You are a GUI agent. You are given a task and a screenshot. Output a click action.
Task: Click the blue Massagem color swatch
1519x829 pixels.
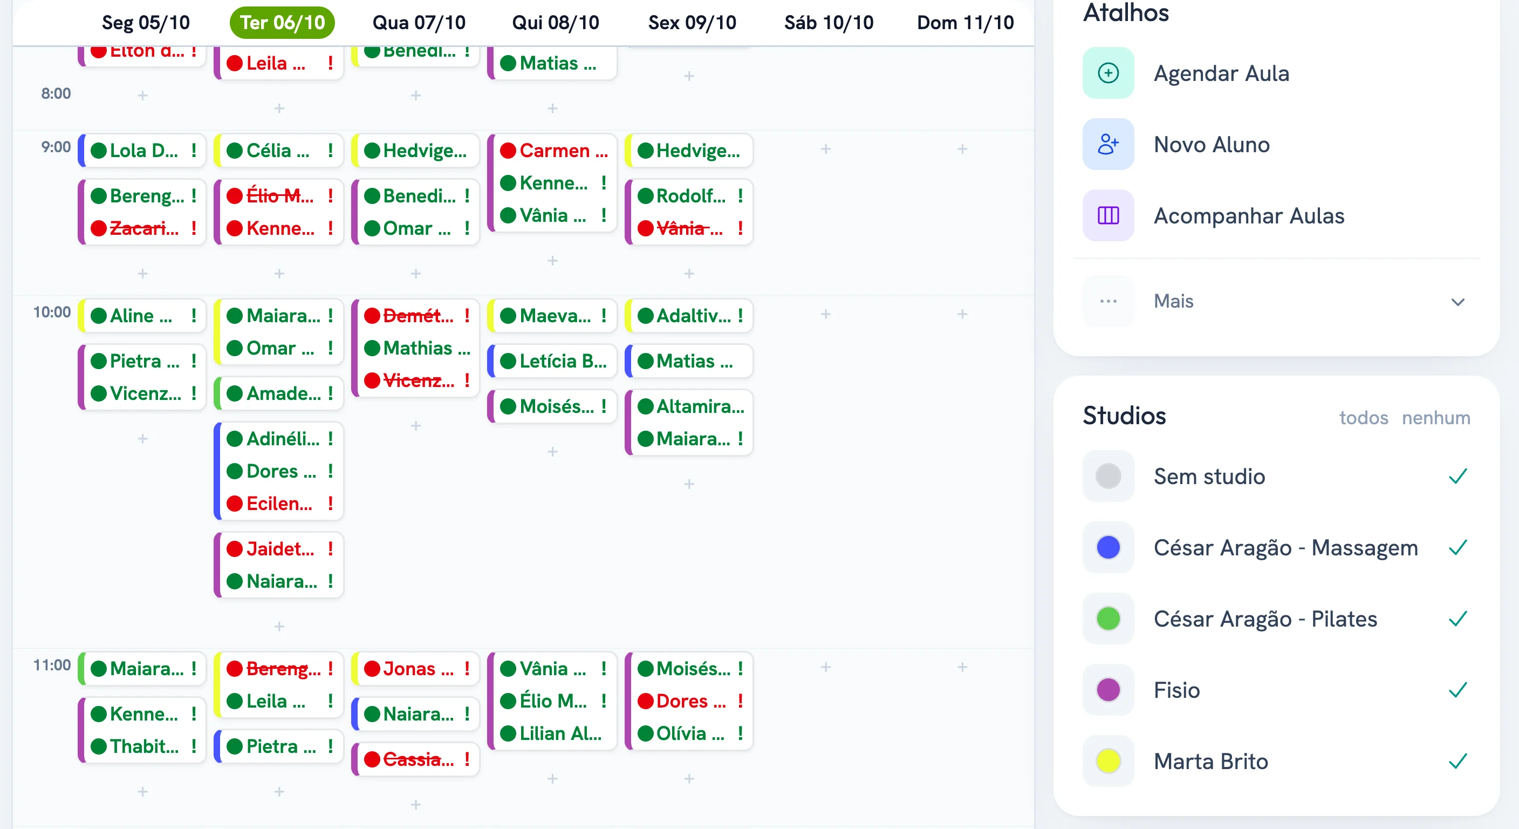click(x=1108, y=548)
